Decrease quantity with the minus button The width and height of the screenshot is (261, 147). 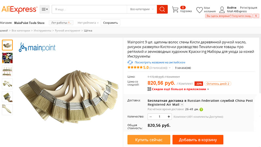[151, 116]
